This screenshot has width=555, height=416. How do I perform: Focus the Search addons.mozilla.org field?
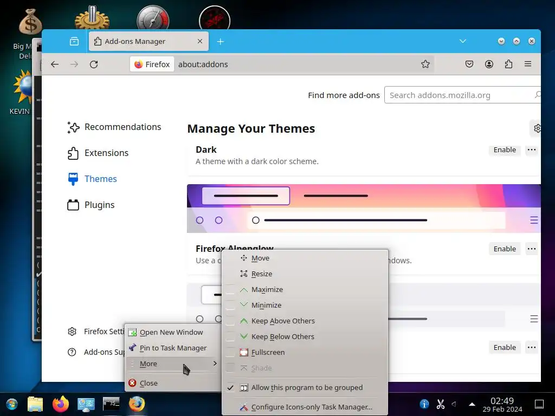click(x=462, y=95)
